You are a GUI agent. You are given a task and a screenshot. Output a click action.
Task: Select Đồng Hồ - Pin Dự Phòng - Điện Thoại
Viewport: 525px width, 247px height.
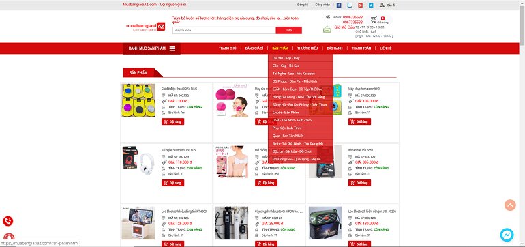(x=300, y=104)
